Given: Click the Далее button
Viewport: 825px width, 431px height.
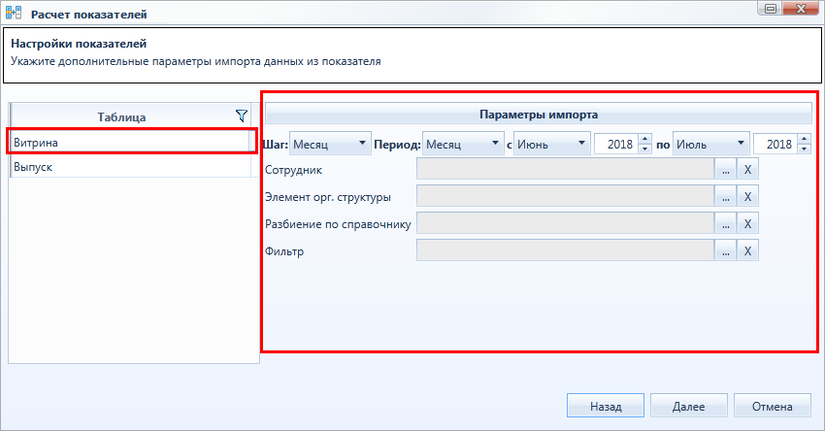Looking at the screenshot, I should coord(689,406).
